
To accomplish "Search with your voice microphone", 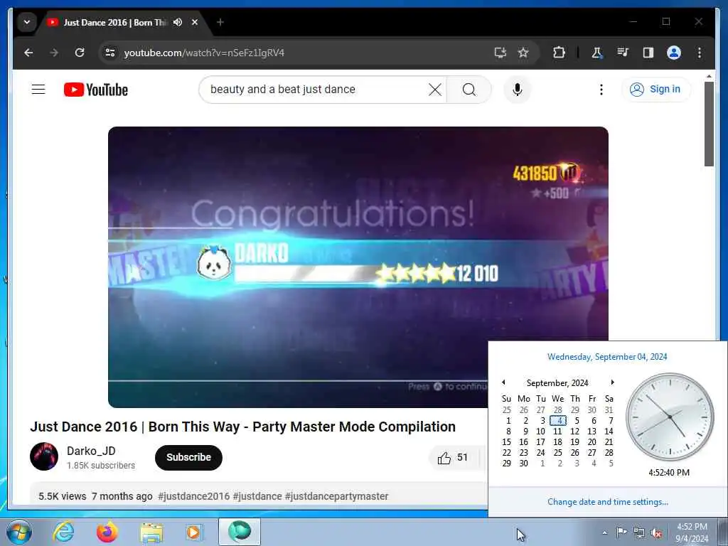I will pyautogui.click(x=518, y=89).
